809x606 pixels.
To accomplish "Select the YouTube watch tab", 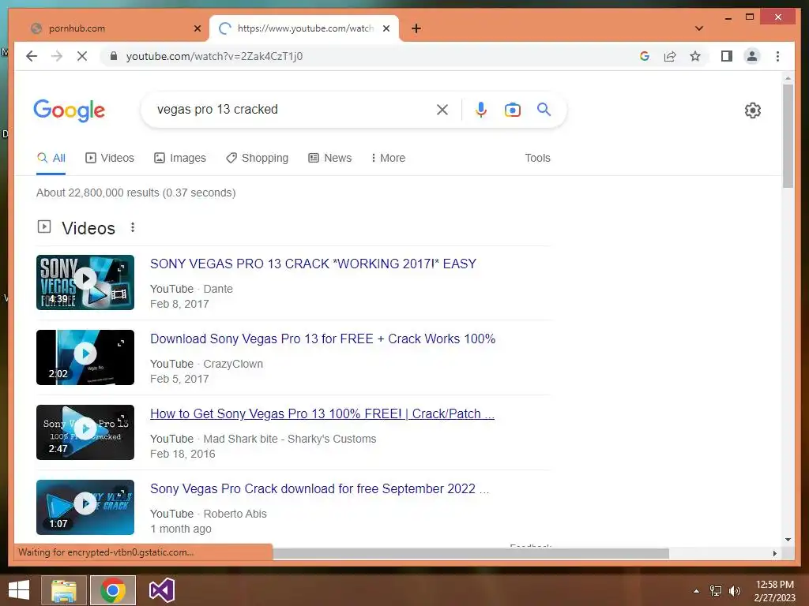I will [304, 28].
